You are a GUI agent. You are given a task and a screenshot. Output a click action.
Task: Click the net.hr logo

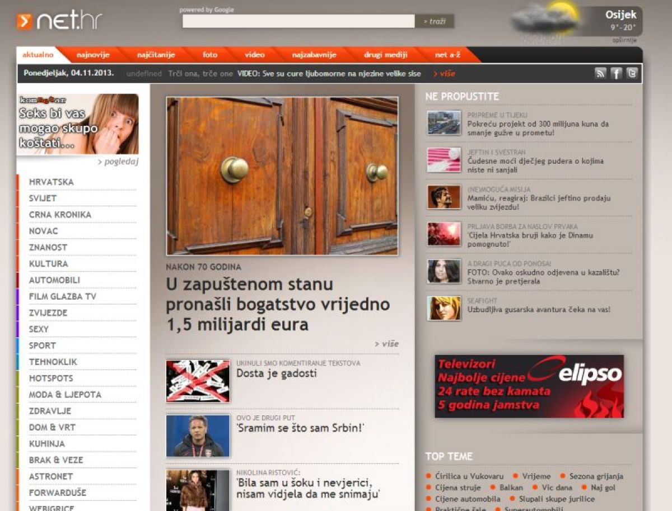(59, 21)
